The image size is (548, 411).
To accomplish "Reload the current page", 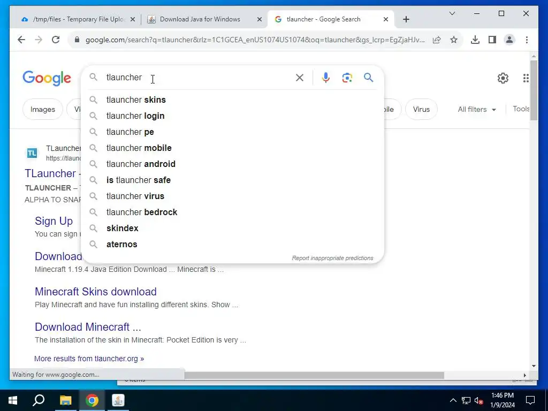I will coord(56,40).
